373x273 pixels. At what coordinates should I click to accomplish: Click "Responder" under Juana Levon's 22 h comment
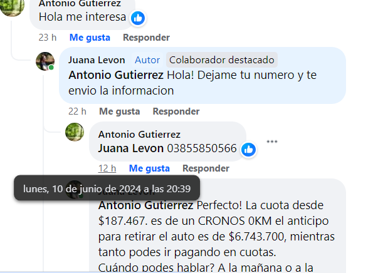[x=176, y=111]
